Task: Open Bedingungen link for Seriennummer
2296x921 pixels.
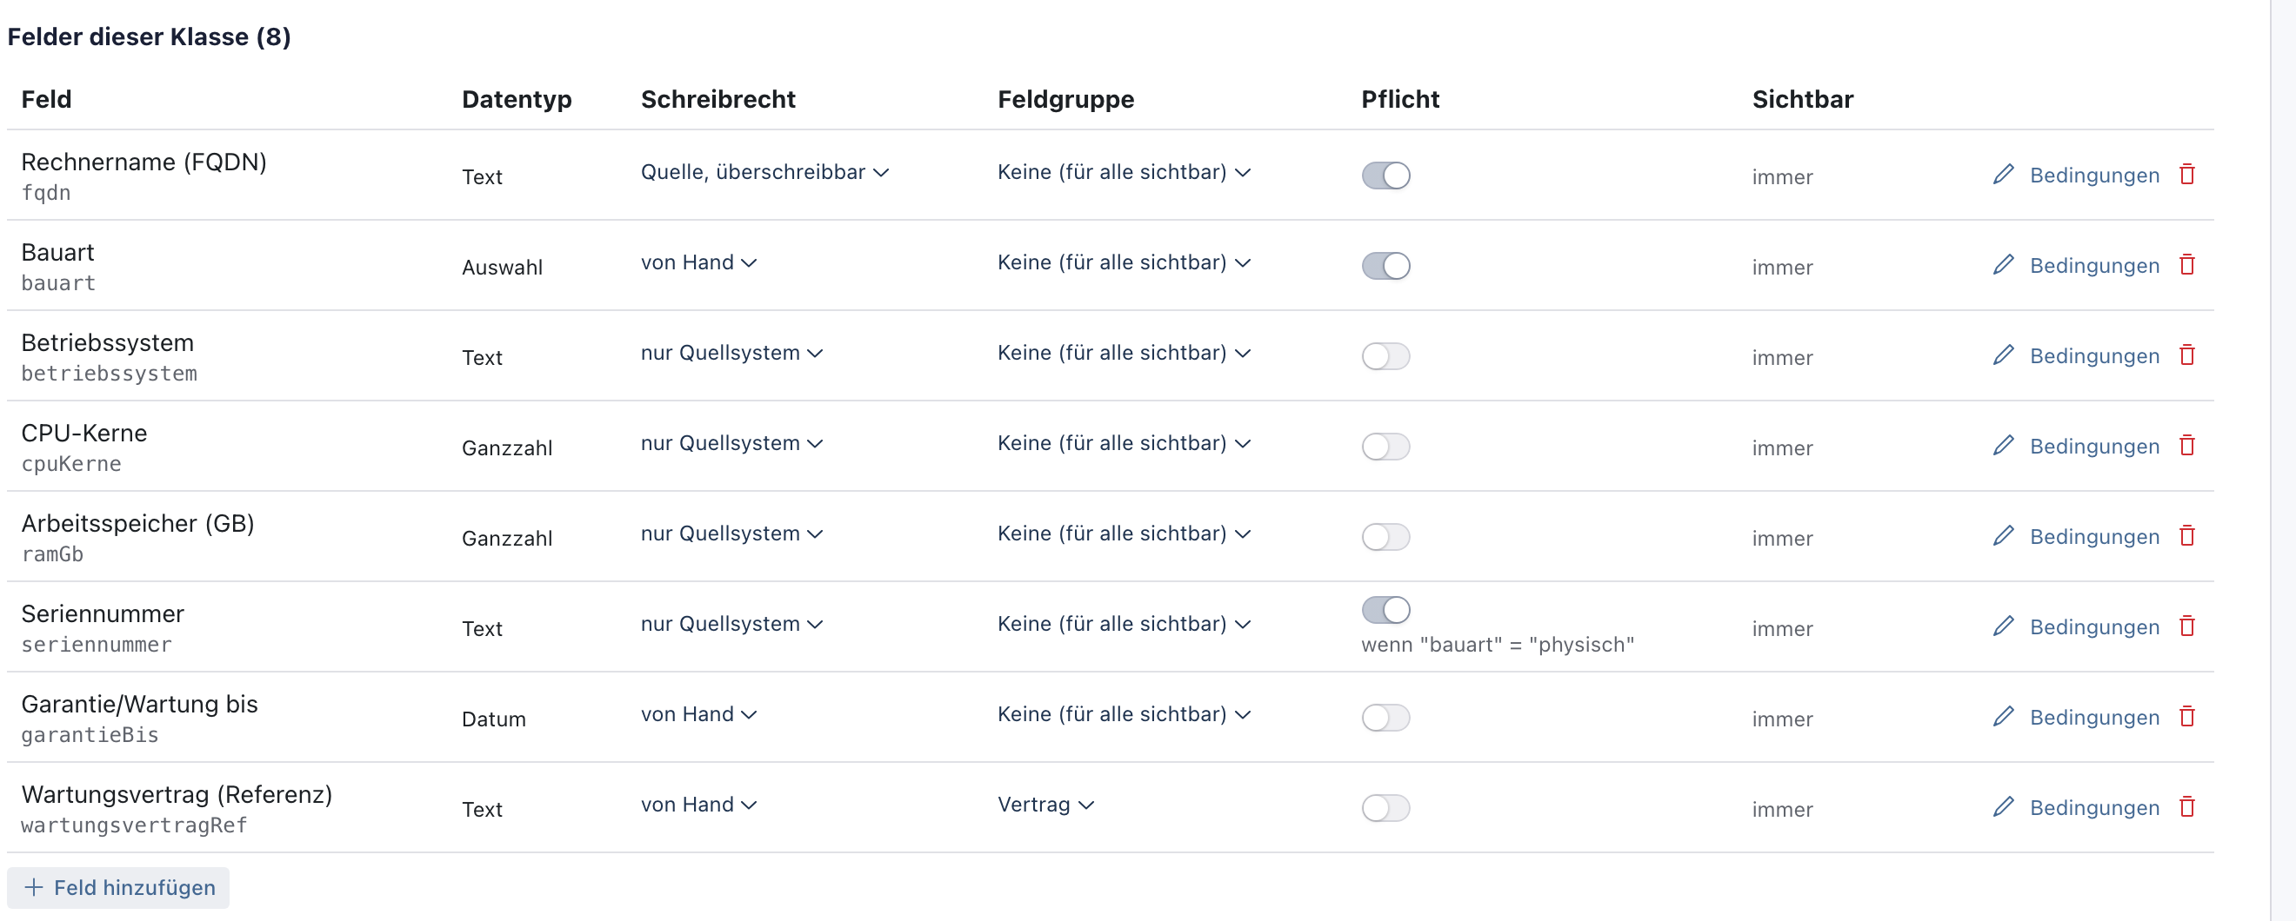Action: click(2094, 627)
